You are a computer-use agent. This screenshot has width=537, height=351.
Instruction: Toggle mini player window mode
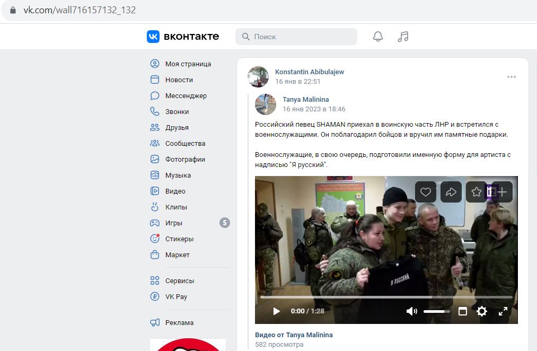463,311
